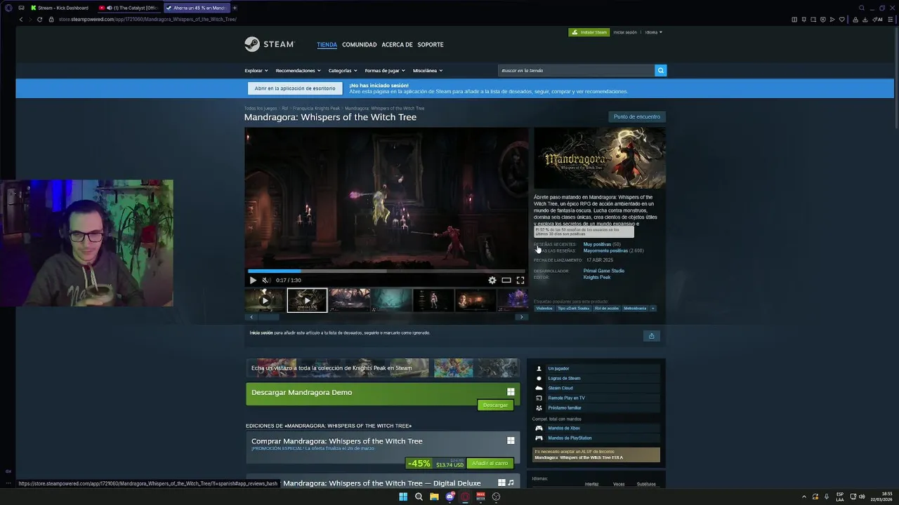Open Knights Peak collection banner
899x505 pixels.
[383, 368]
